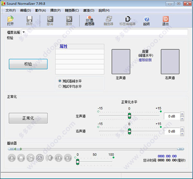This screenshot has width=193, height=179.
Task: Decrease 右声道 dB with down spinner
Action: coord(182,134)
